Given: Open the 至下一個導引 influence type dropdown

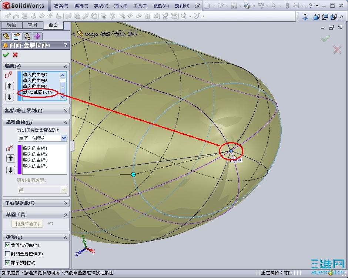Looking at the screenshot, I should tap(64, 138).
